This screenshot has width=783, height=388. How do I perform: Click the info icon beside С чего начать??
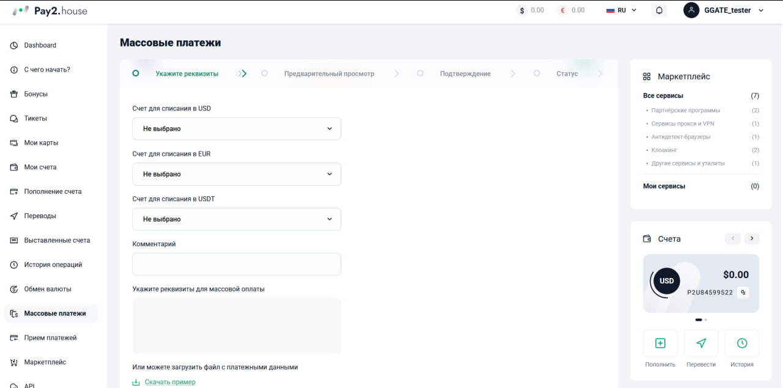pyautogui.click(x=14, y=70)
